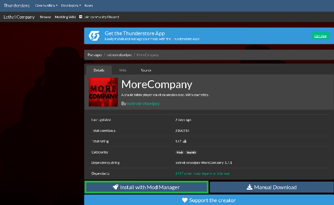This screenshot has height=205, width=334.
Task: Open the Browse link
Action: pyautogui.click(x=45, y=17)
